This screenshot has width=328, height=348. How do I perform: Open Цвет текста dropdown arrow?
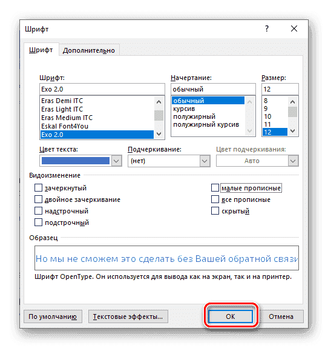[116, 161]
